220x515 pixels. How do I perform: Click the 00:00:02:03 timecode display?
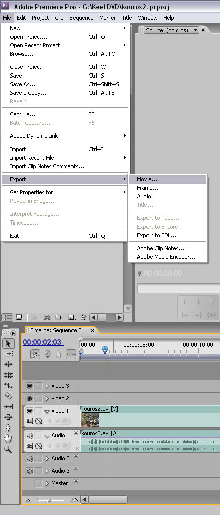pyautogui.click(x=42, y=342)
